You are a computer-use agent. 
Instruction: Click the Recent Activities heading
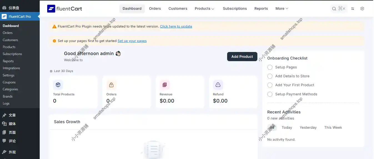pos(284,112)
